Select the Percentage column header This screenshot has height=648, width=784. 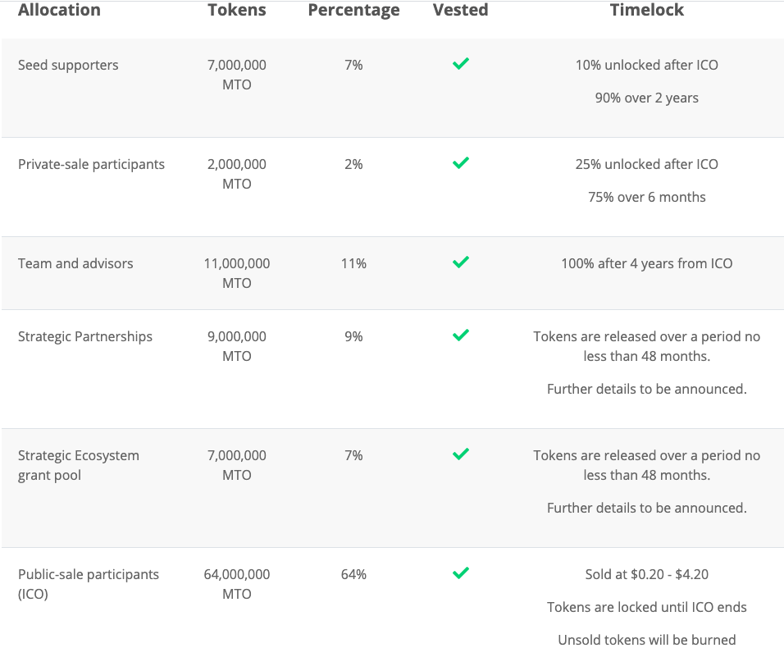click(353, 10)
